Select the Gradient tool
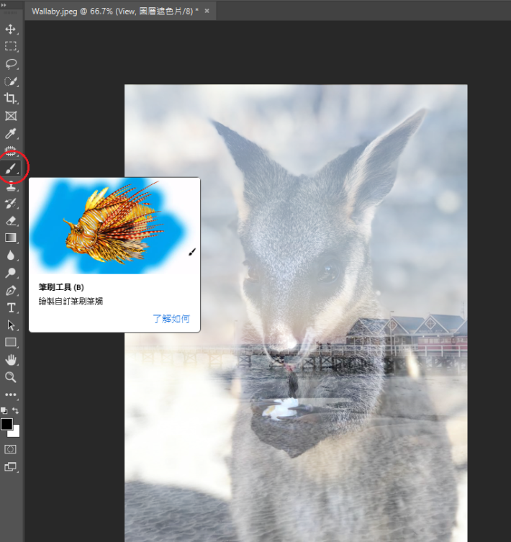 click(11, 238)
